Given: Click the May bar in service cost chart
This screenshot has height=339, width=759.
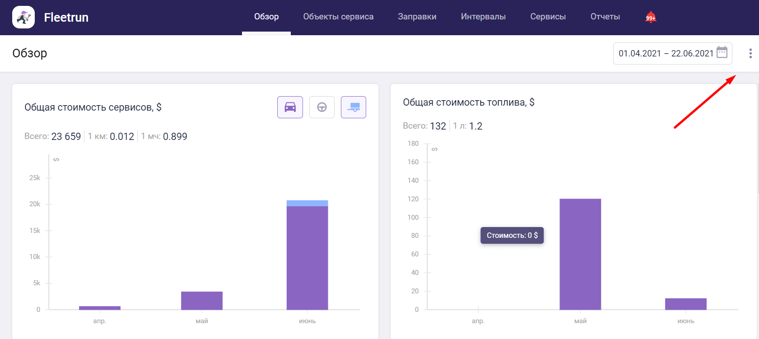Looking at the screenshot, I should pos(202,301).
